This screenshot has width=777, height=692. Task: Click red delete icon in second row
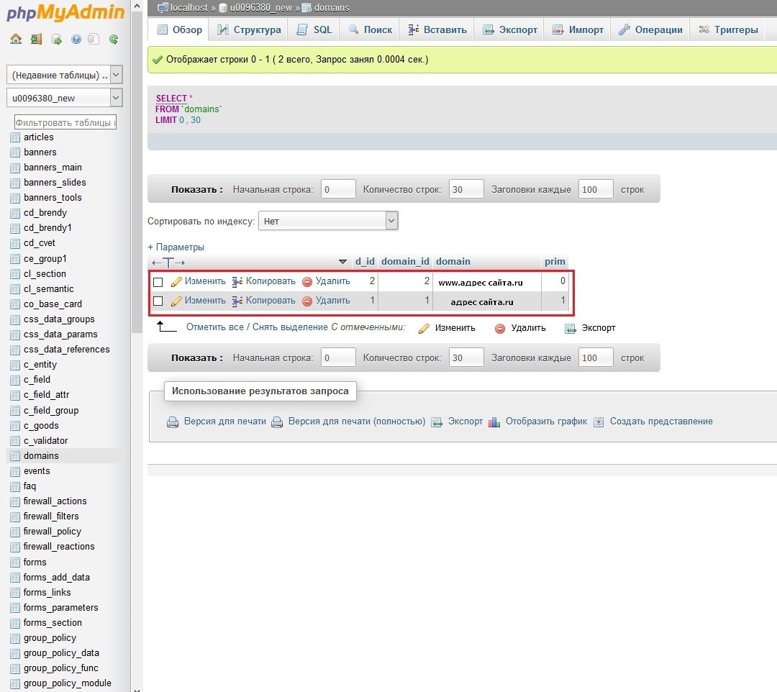tap(307, 301)
